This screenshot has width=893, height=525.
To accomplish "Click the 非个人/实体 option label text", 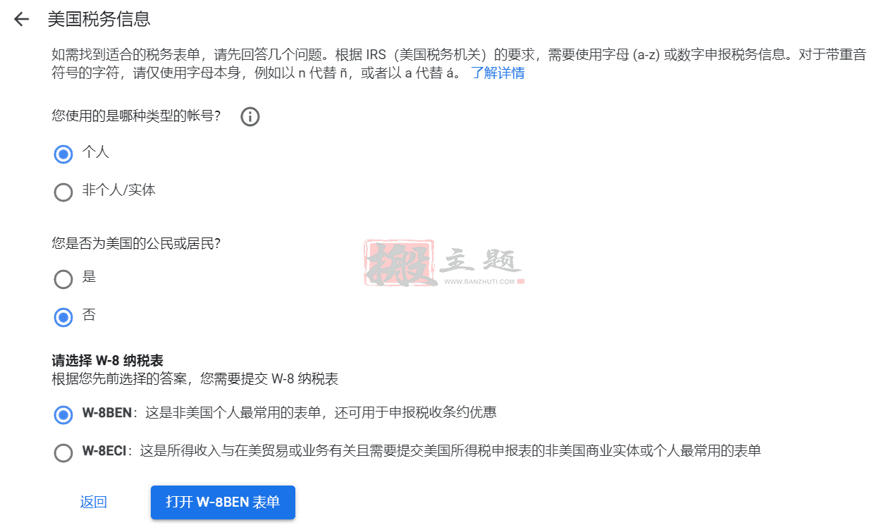I will pos(119,190).
